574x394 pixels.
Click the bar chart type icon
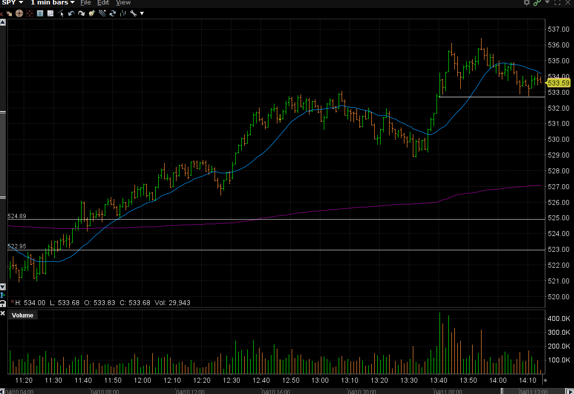click(123, 13)
